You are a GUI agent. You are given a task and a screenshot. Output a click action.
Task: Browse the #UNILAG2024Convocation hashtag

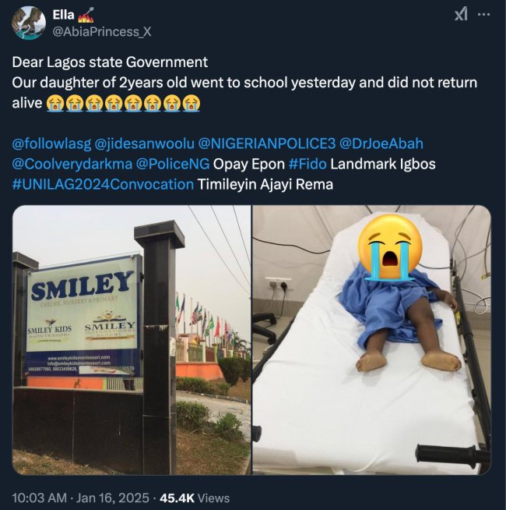(103, 185)
